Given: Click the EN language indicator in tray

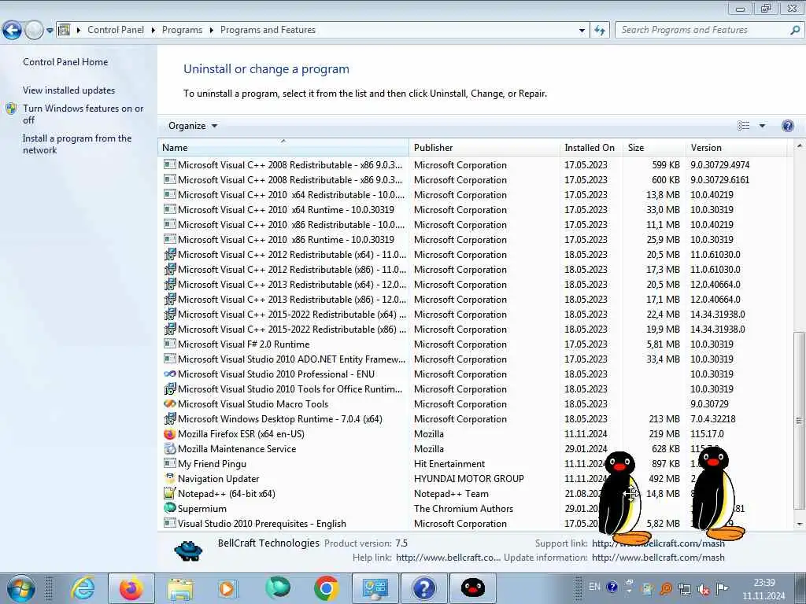Looking at the screenshot, I should (x=595, y=587).
